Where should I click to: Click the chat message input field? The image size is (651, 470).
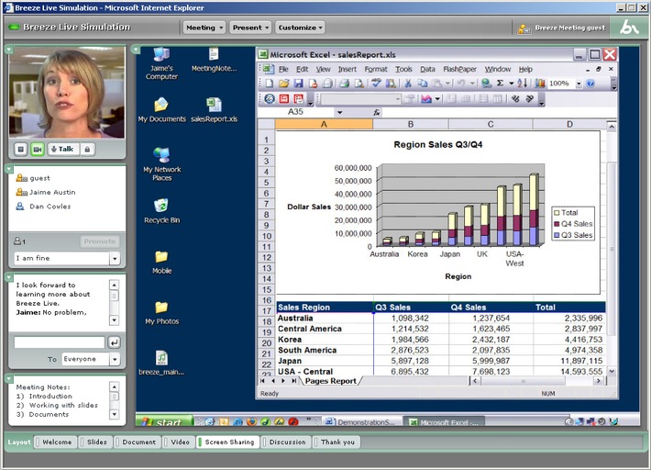coord(60,342)
